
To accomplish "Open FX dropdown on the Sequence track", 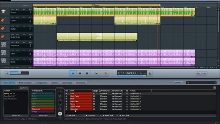I will point(31,43).
